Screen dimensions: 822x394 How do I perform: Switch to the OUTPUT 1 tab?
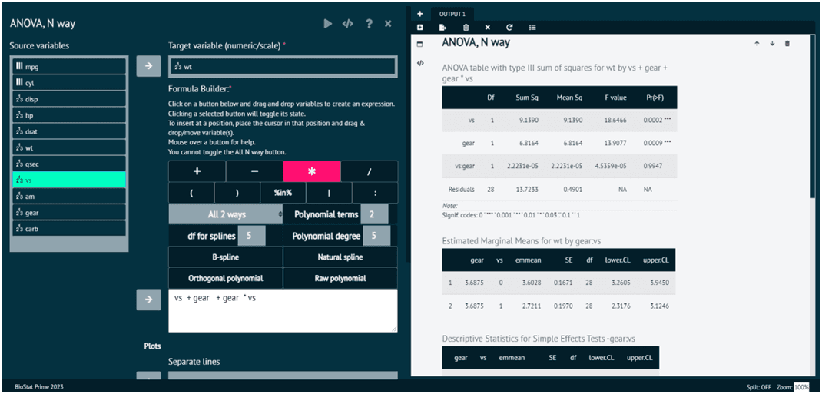click(x=452, y=14)
